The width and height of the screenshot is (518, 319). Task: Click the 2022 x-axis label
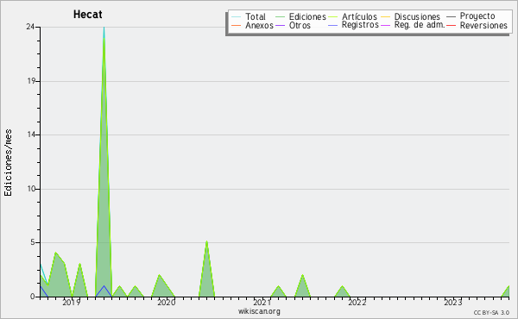tap(357, 302)
